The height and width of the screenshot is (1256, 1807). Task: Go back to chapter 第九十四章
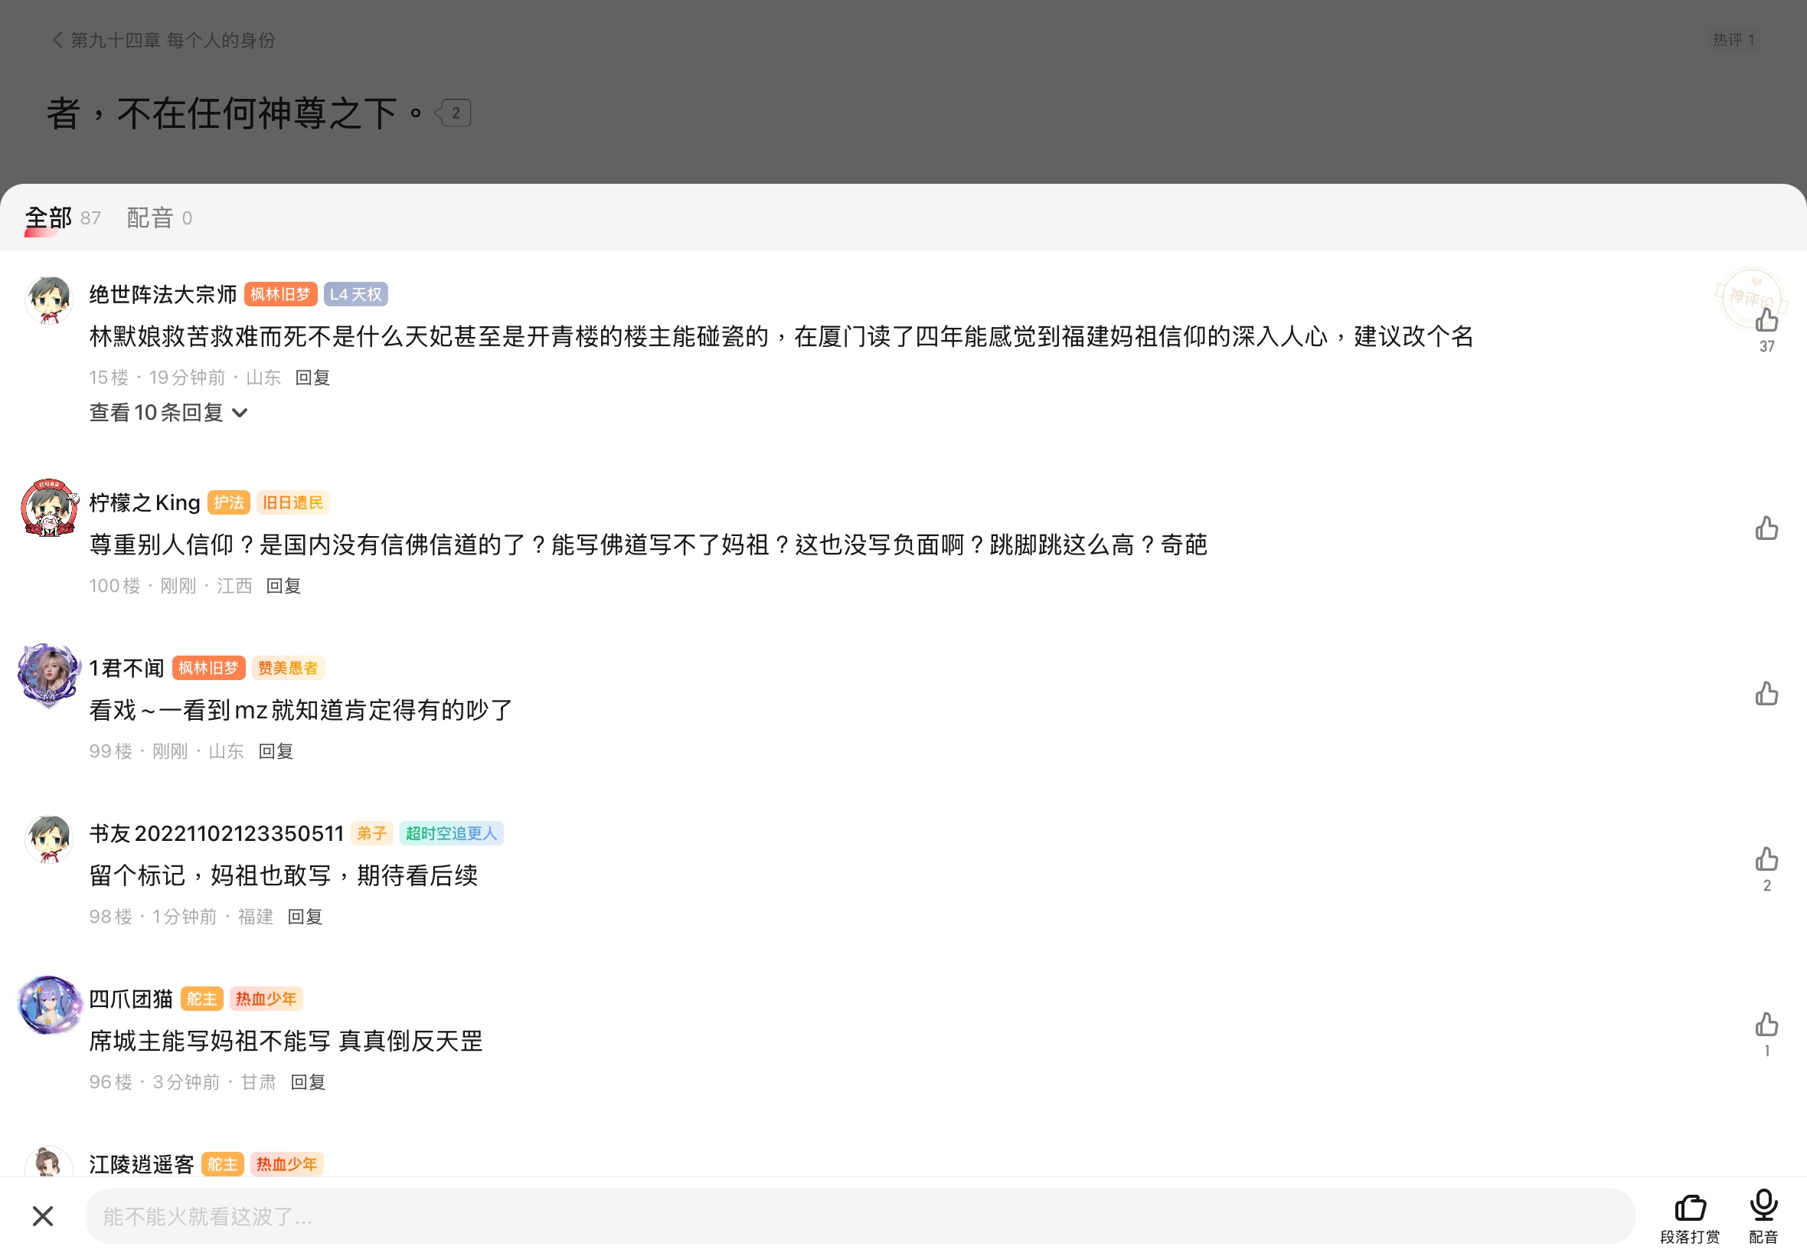click(164, 40)
